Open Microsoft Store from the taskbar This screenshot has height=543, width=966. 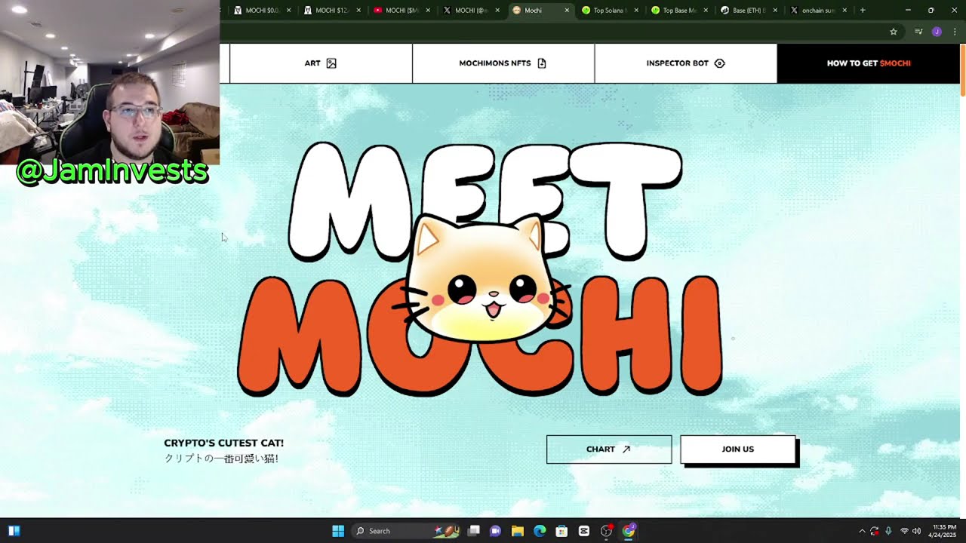(x=561, y=531)
